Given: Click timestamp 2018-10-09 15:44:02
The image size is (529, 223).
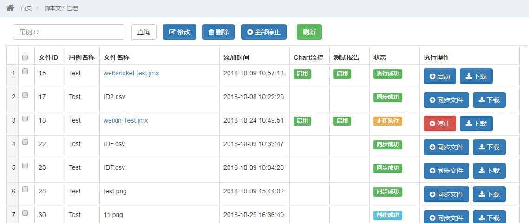Looking at the screenshot, I should point(254,191).
